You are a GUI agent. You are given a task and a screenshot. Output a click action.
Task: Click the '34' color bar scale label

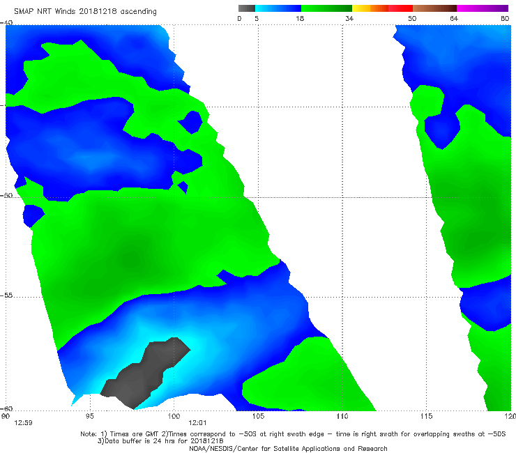pos(349,18)
